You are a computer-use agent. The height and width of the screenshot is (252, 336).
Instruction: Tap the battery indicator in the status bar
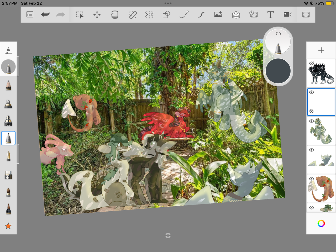tap(329, 3)
